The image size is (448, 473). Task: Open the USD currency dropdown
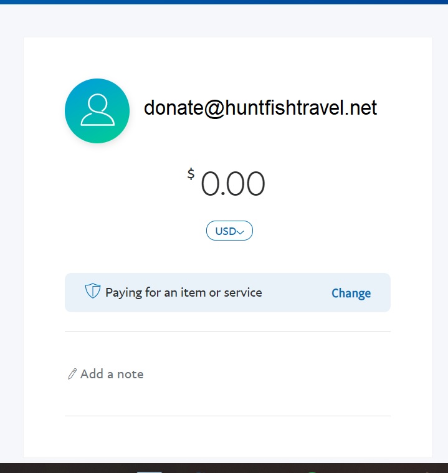point(229,231)
